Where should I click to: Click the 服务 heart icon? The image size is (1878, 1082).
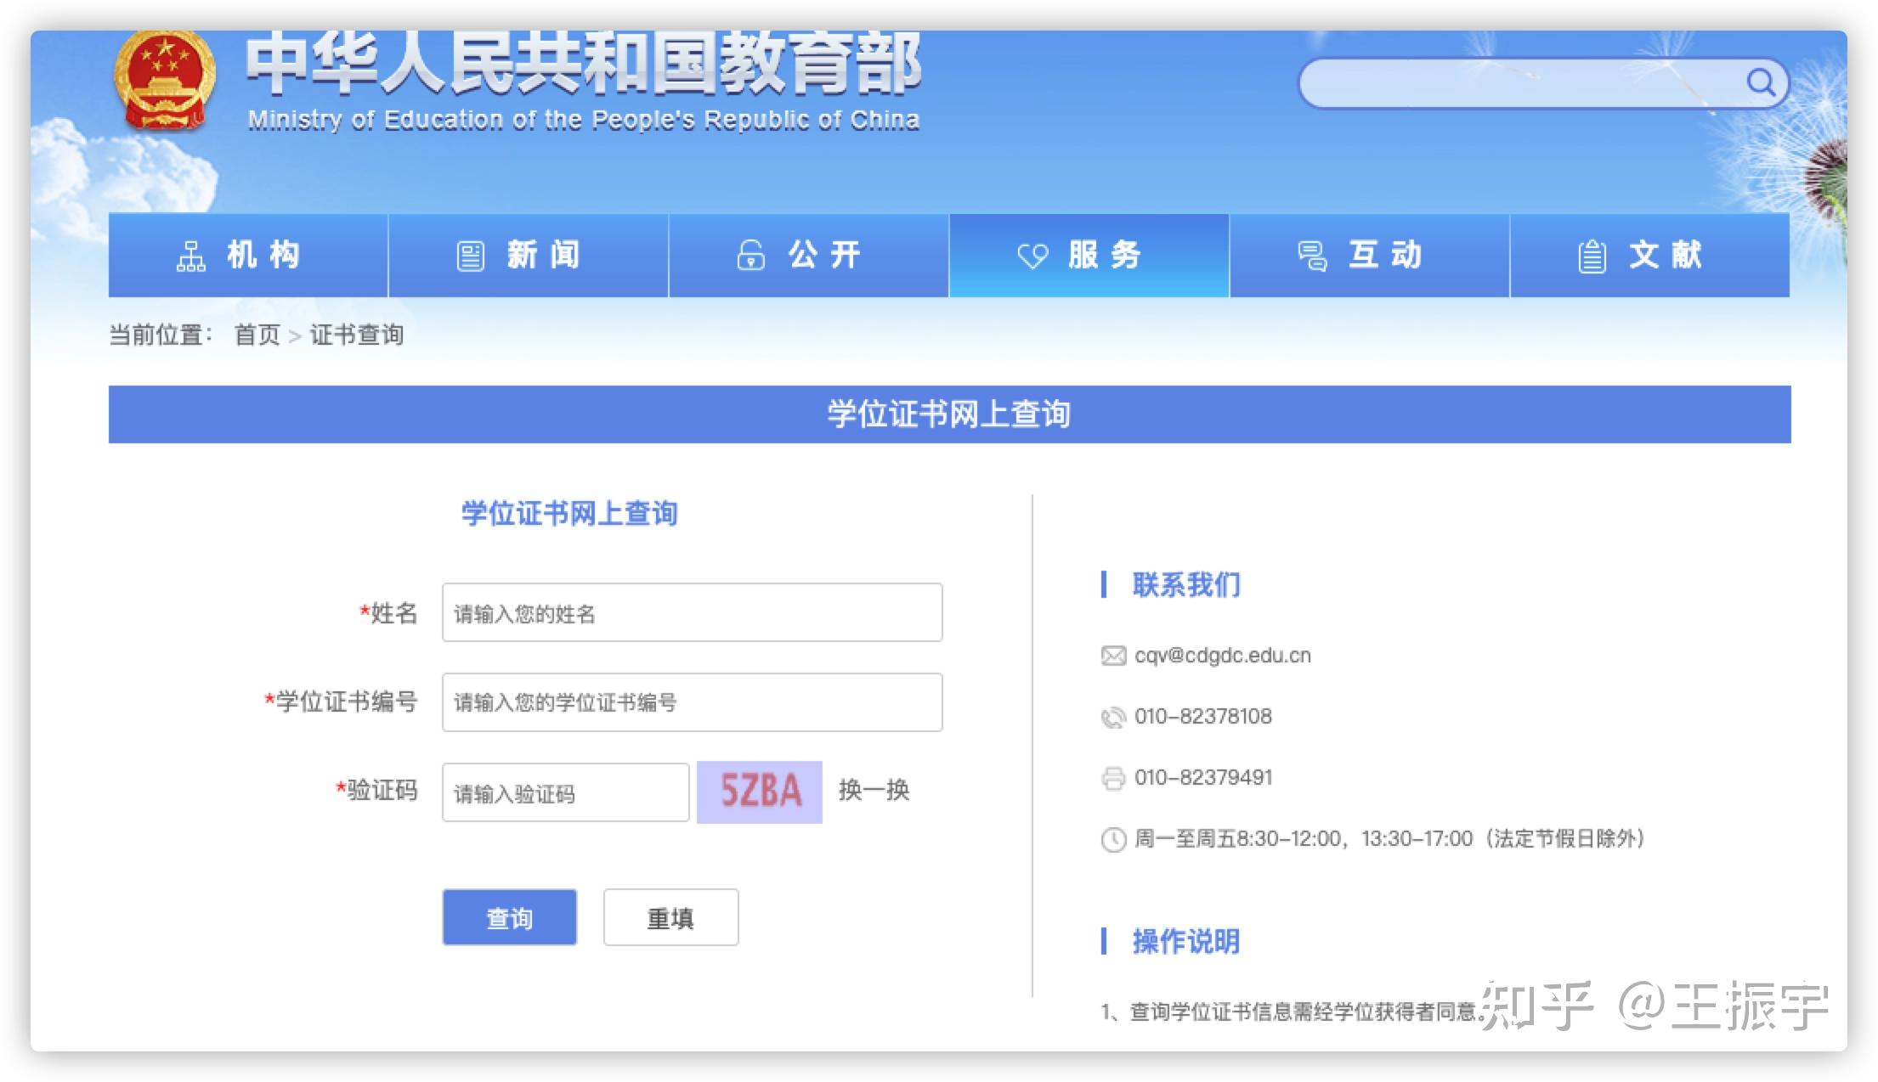point(1033,256)
